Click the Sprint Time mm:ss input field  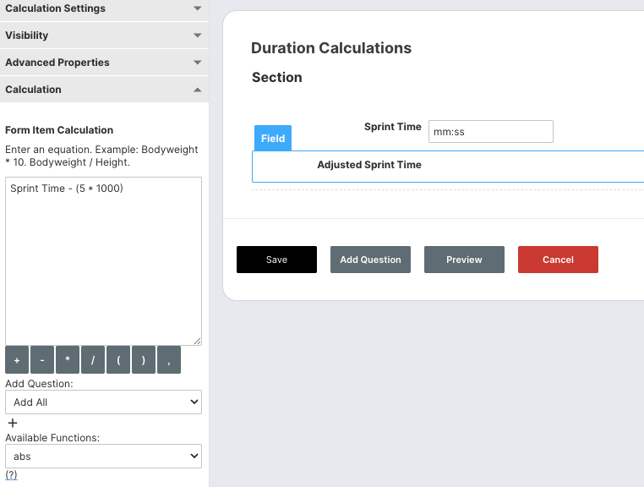(x=491, y=132)
